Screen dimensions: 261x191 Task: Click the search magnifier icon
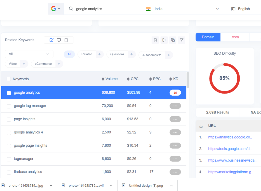[x=71, y=9]
